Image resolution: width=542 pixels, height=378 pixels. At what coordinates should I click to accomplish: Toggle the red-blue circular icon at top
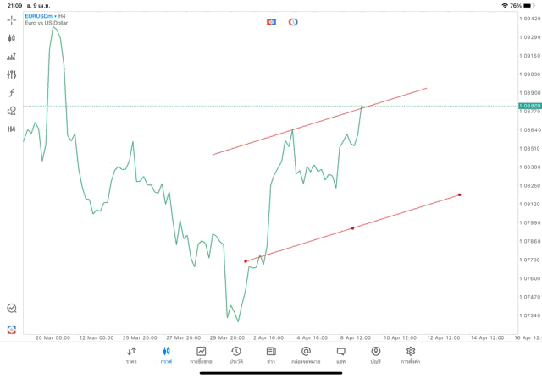click(293, 21)
